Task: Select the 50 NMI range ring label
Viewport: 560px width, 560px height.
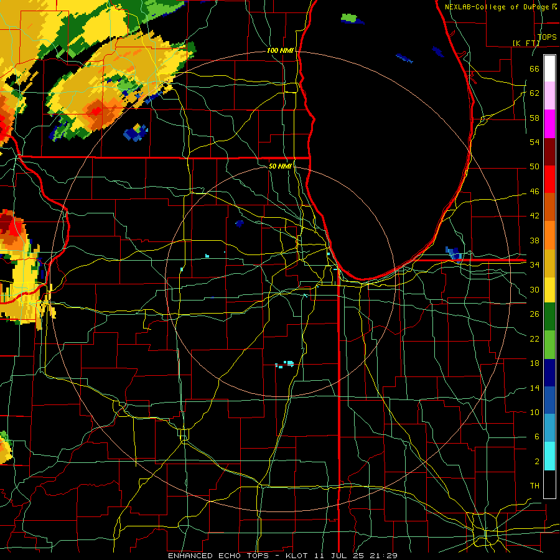Action: pos(280,166)
